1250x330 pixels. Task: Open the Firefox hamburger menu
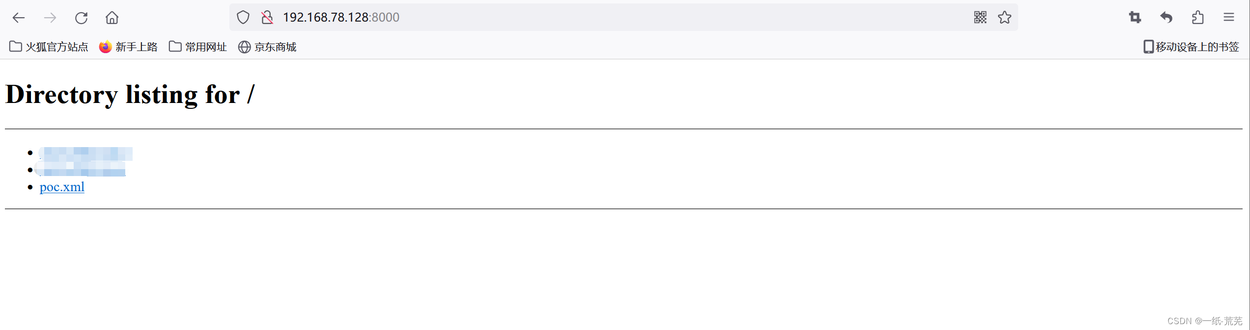[1229, 18]
